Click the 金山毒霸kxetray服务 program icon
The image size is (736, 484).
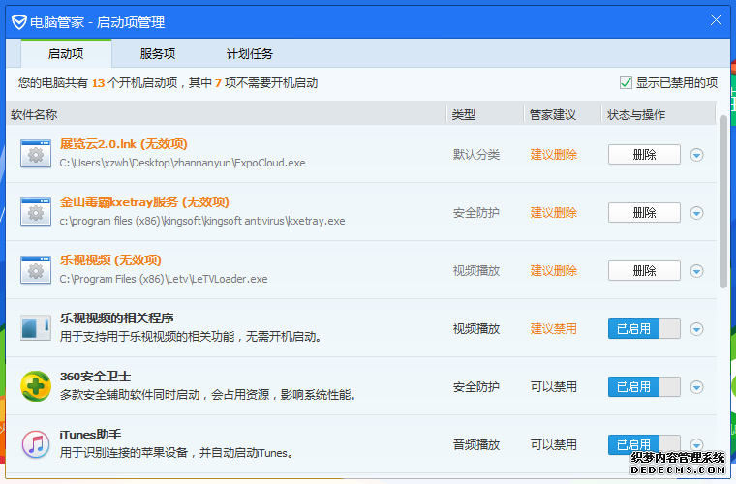[36, 212]
